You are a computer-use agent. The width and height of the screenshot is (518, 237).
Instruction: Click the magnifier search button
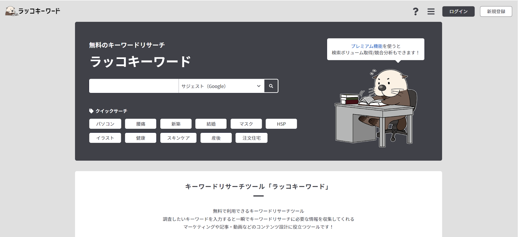click(x=271, y=86)
